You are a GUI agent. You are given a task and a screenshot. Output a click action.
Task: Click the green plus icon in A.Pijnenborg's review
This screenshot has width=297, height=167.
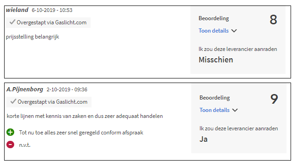[10, 132]
